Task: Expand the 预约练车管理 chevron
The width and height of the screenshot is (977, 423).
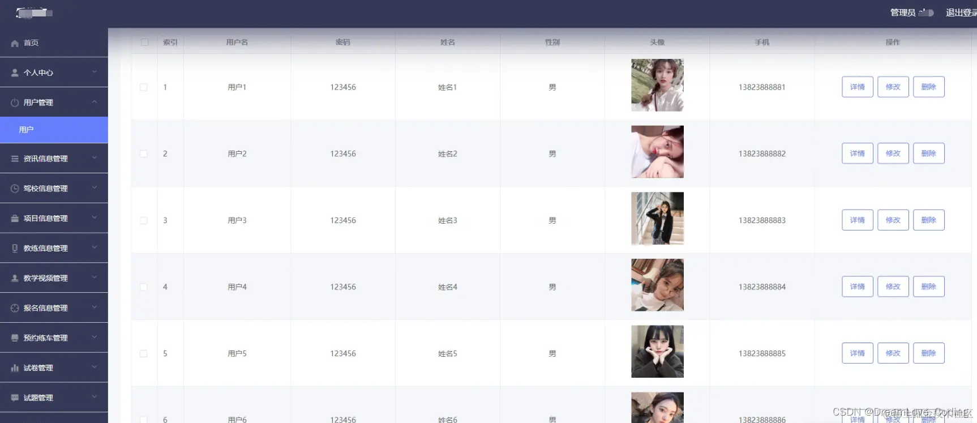Action: [x=95, y=337]
